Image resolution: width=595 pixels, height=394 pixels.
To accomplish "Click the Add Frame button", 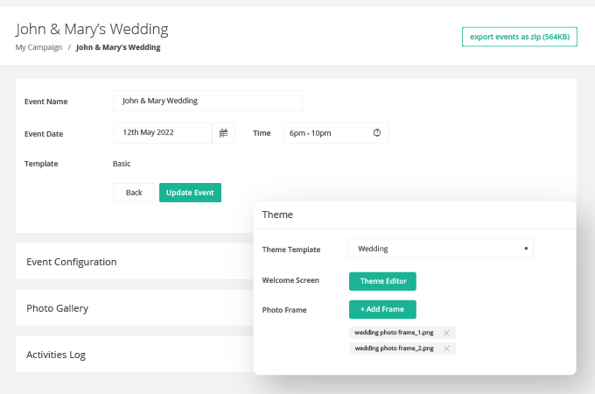I will (382, 309).
